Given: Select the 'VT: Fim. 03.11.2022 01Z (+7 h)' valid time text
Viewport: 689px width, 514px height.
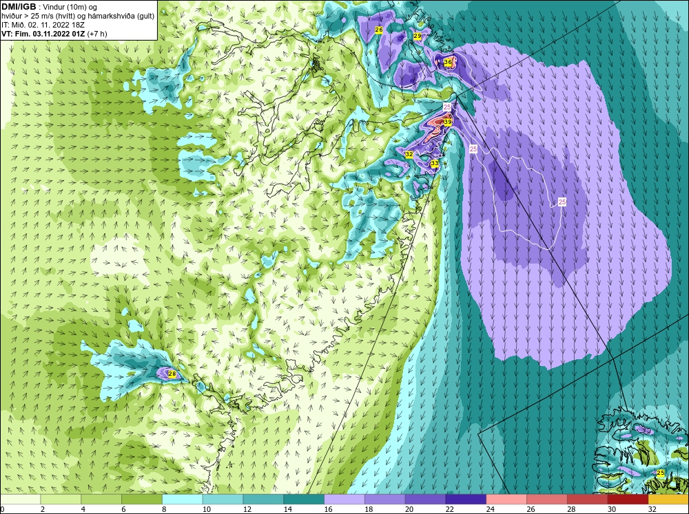Looking at the screenshot, I should click(x=54, y=34).
